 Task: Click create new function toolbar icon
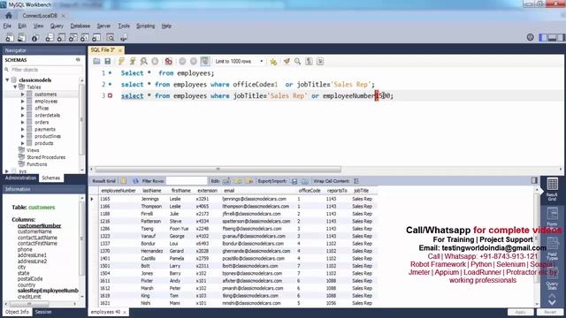pyautogui.click(x=96, y=37)
